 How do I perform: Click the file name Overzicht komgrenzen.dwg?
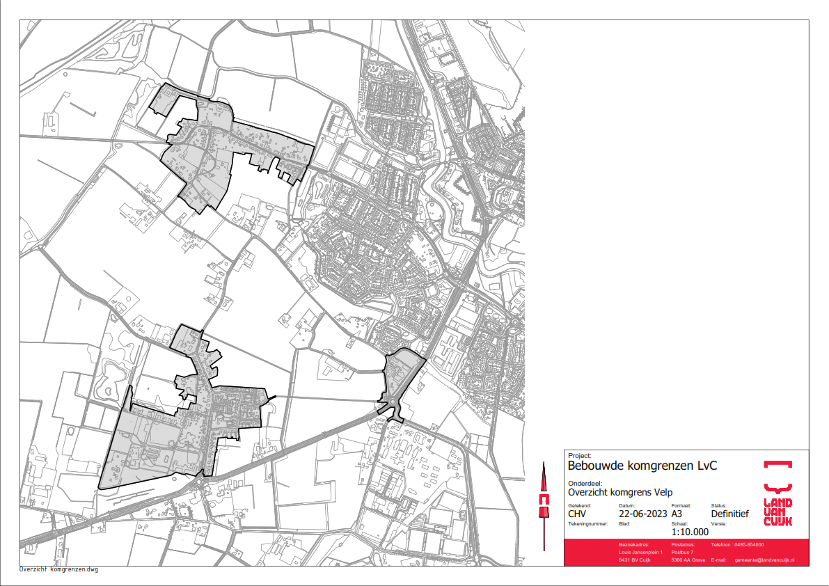(58, 569)
